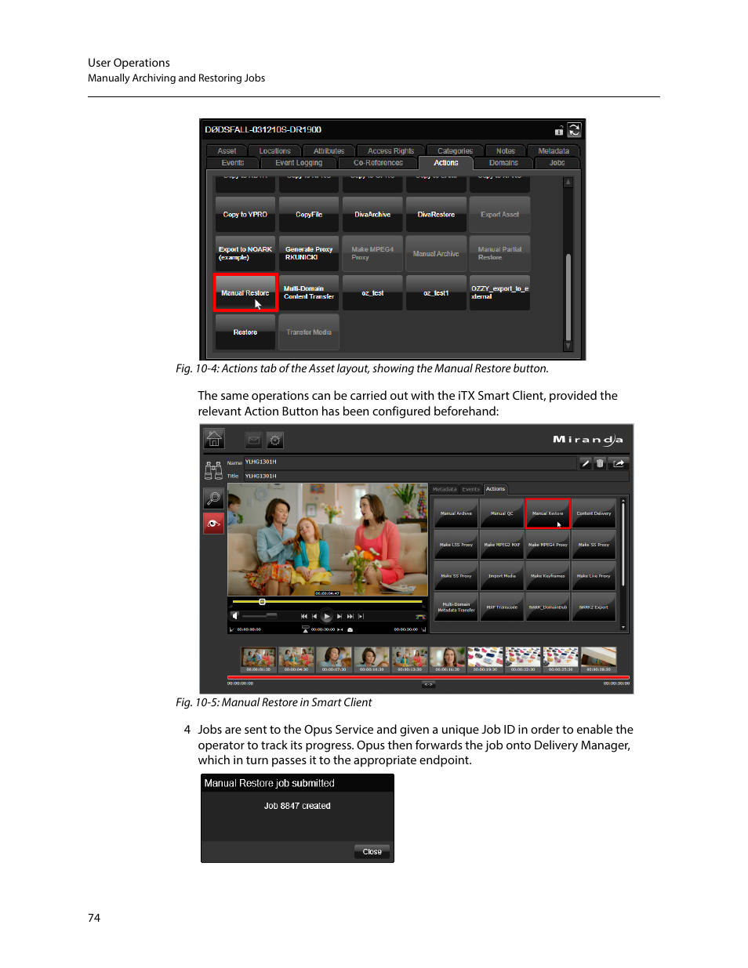Click the refresh icon in asset header

click(575, 129)
